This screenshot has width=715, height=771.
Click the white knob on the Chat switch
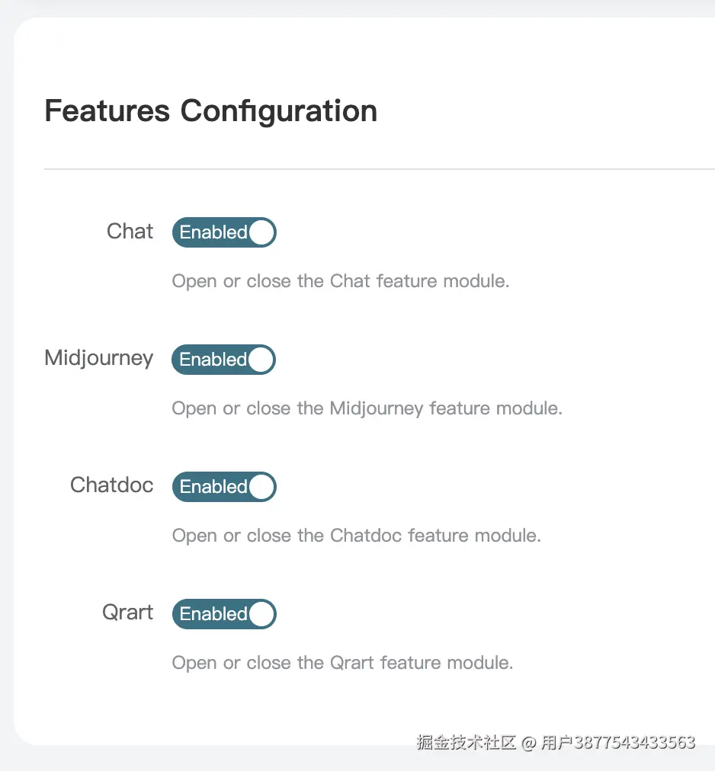(x=261, y=232)
